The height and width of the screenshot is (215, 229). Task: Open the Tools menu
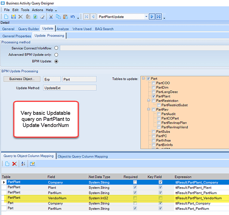(25, 10)
